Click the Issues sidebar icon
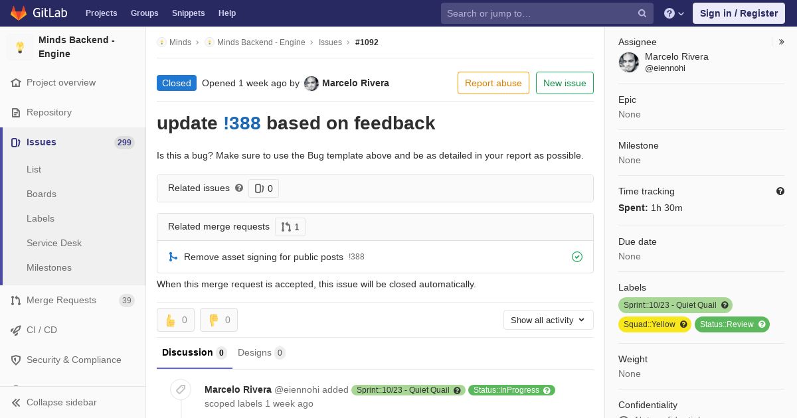Viewport: 797px width, 418px height. pos(16,143)
